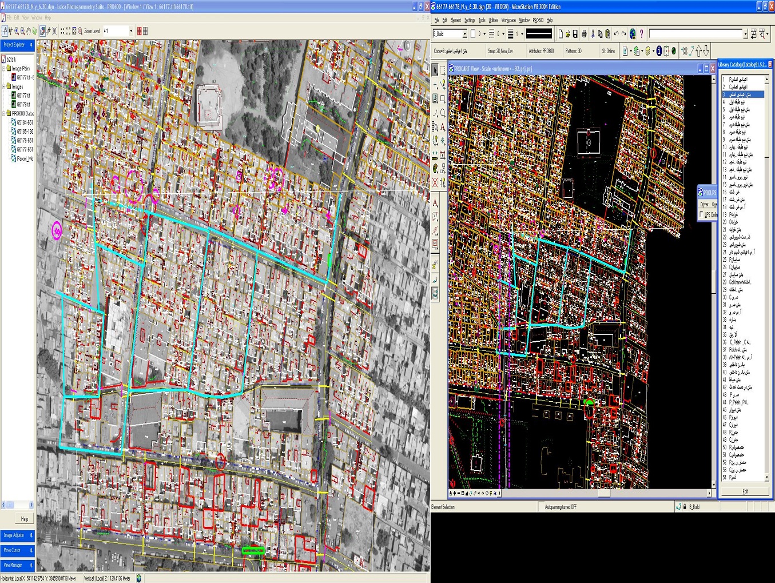Open the B_Build active level dropdown
The width and height of the screenshot is (775, 583).
point(464,34)
